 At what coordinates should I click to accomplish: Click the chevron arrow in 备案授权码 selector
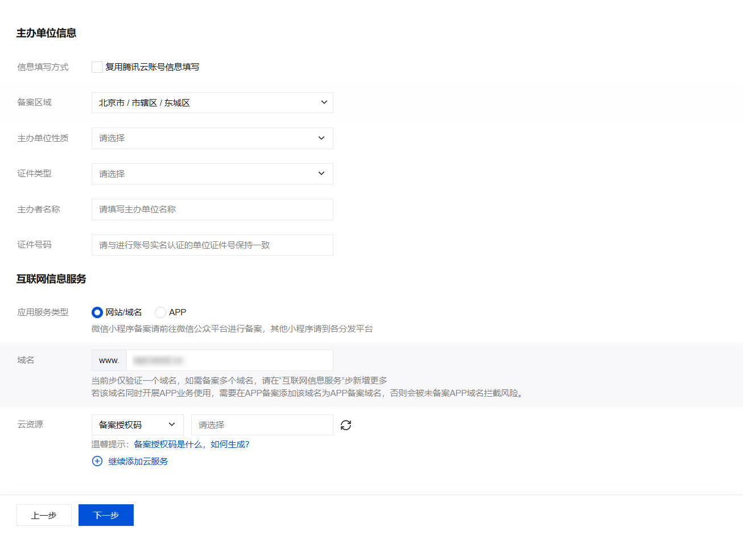coord(172,425)
